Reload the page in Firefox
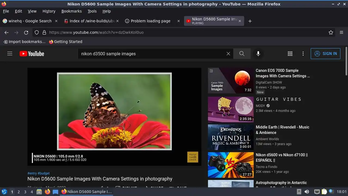This screenshot has height=196, width=348. coord(26,32)
